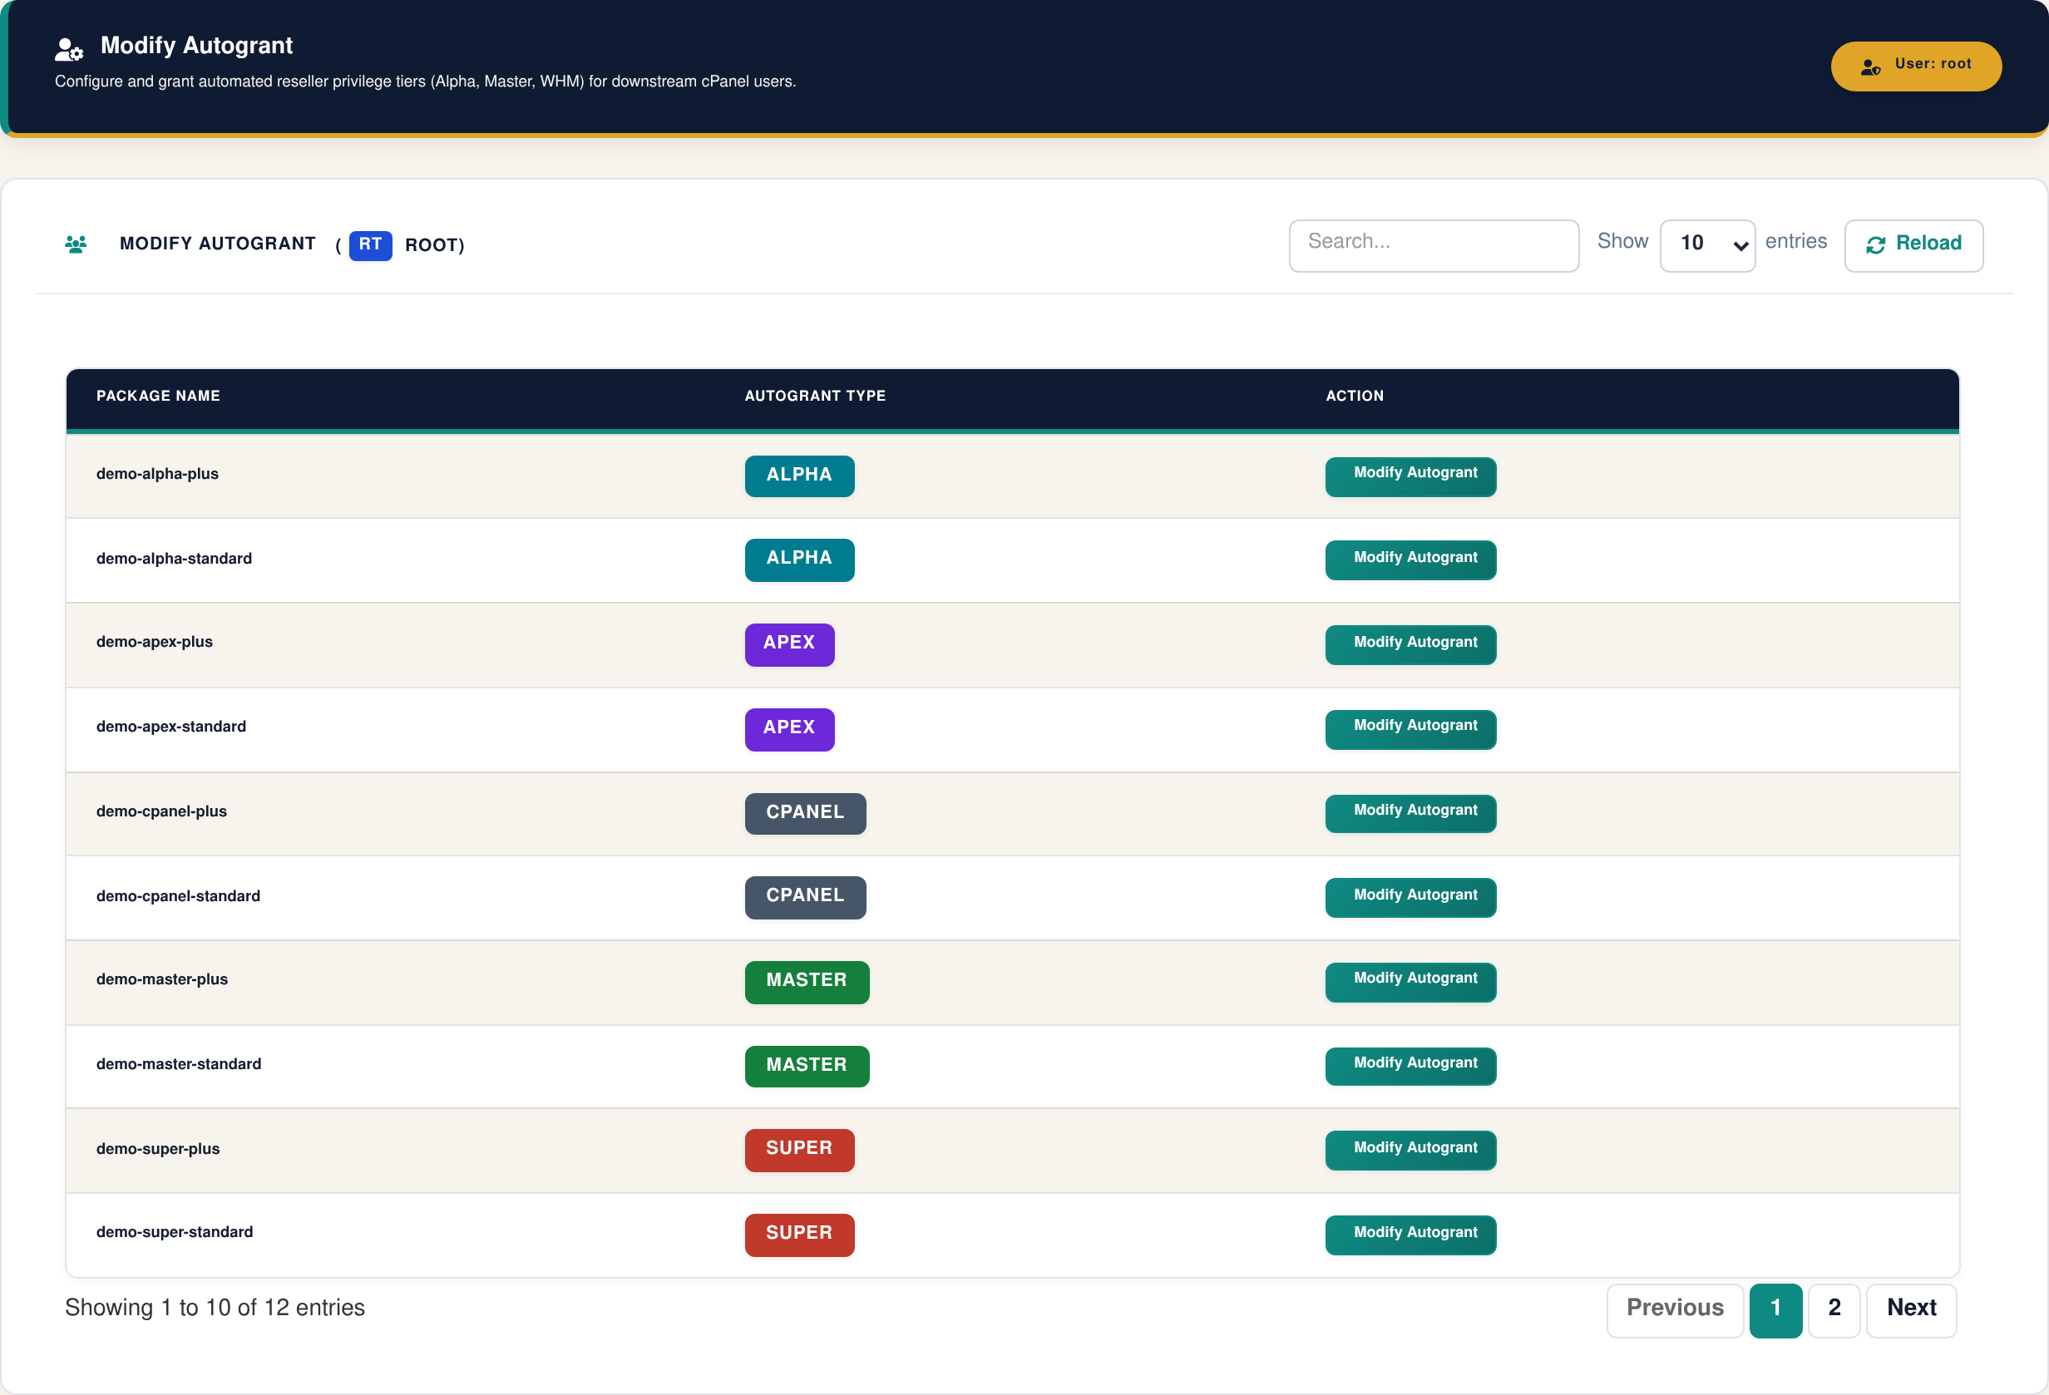Select package name demo-alpha-standard
The width and height of the screenshot is (2049, 1395).
click(174, 559)
